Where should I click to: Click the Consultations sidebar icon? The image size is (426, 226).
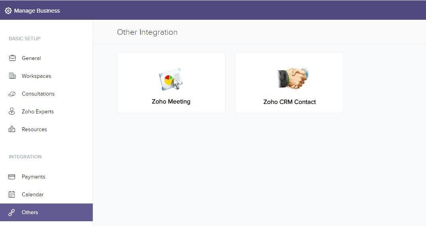(x=12, y=94)
